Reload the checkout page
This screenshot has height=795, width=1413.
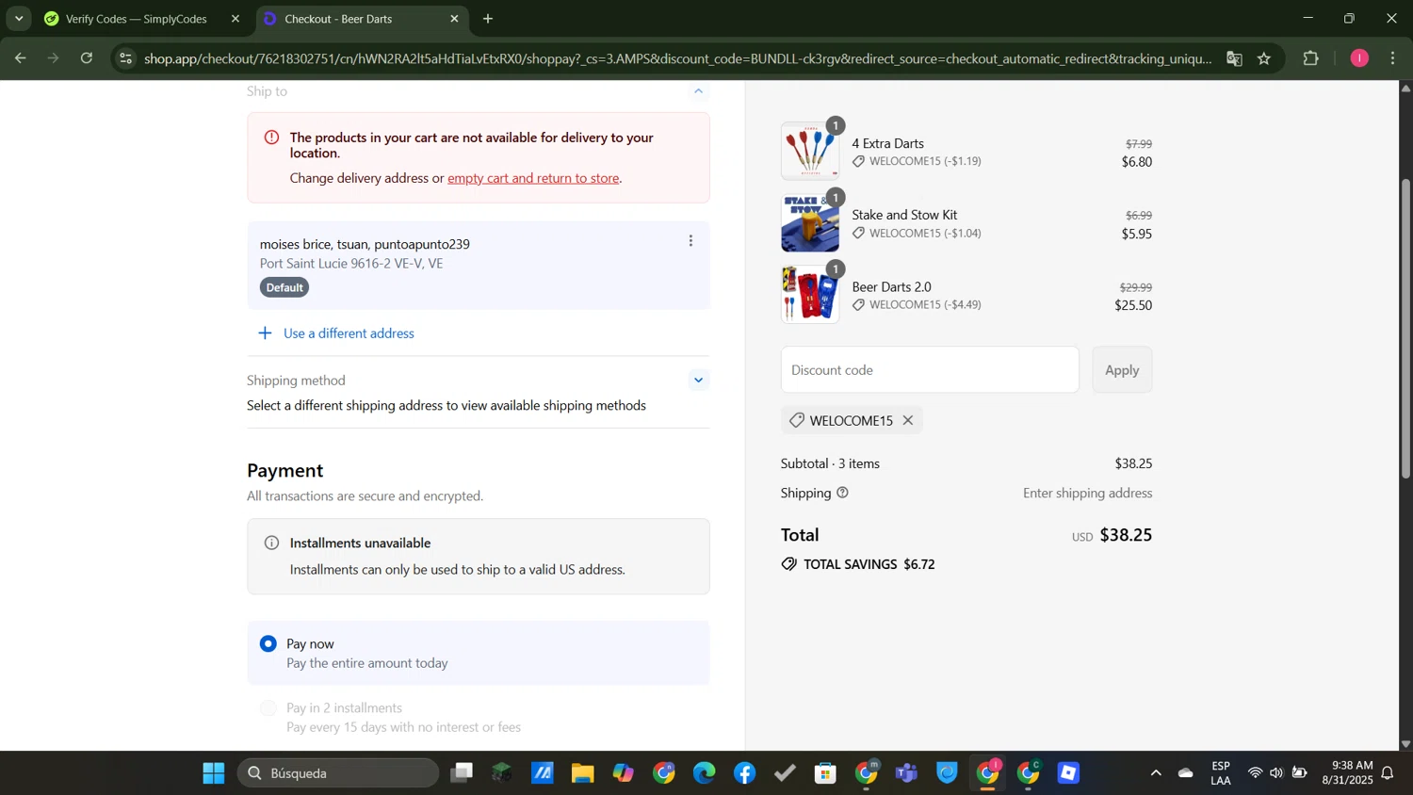click(x=87, y=58)
